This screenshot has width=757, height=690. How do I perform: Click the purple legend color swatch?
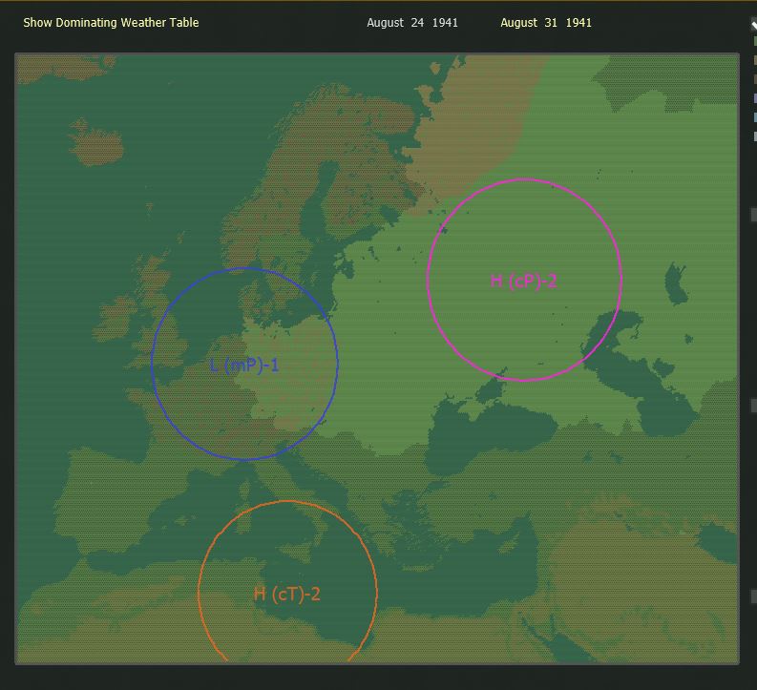(x=754, y=98)
